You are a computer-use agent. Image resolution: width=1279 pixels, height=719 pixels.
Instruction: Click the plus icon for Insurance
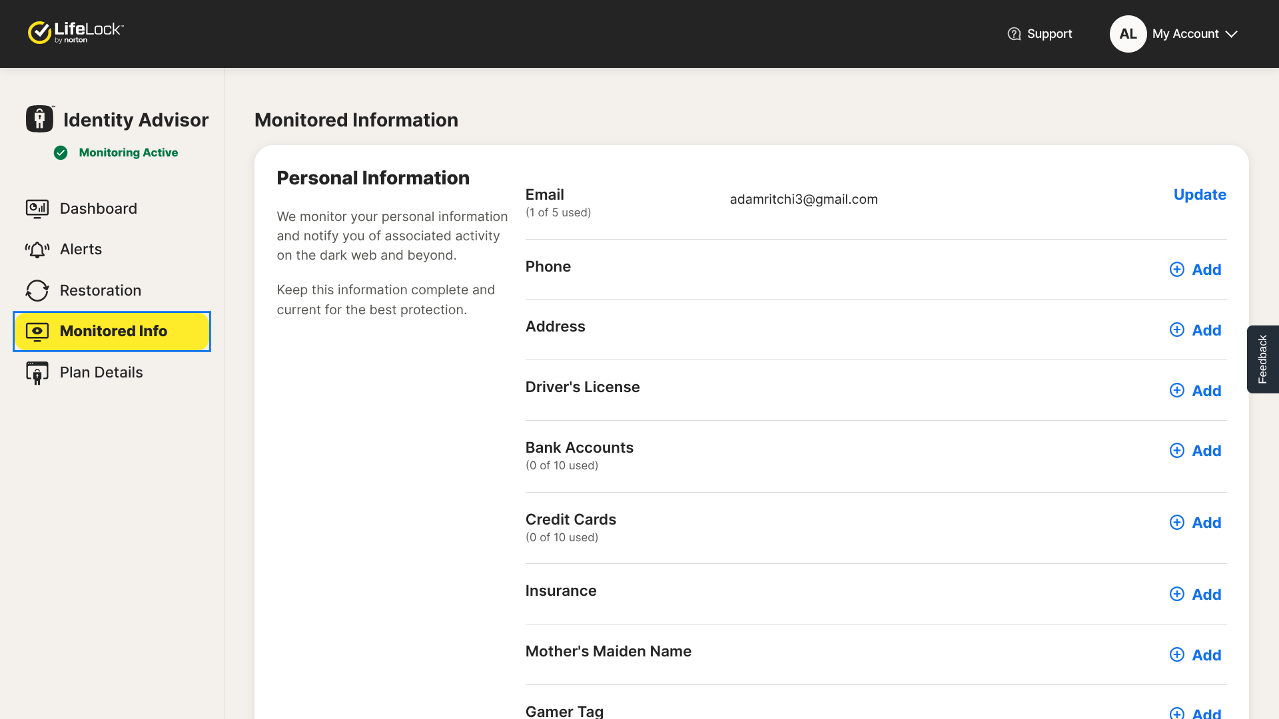click(1177, 595)
